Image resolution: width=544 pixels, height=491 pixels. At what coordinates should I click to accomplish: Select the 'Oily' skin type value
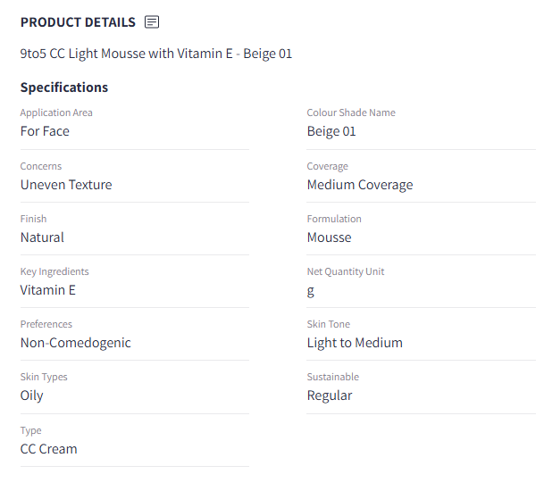[32, 396]
